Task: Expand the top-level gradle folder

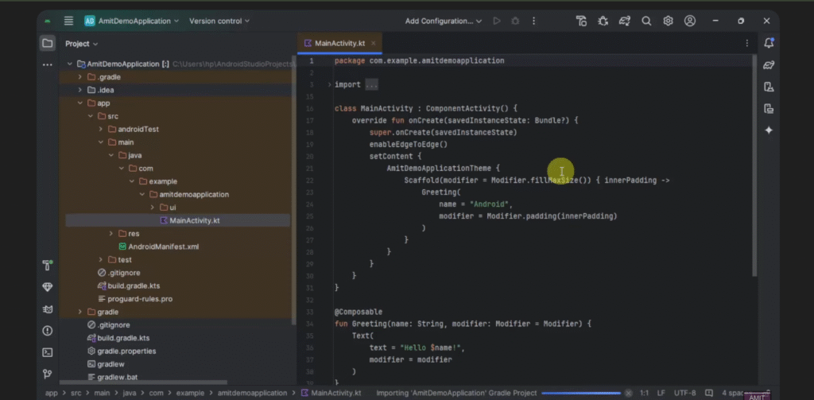Action: tap(80, 312)
